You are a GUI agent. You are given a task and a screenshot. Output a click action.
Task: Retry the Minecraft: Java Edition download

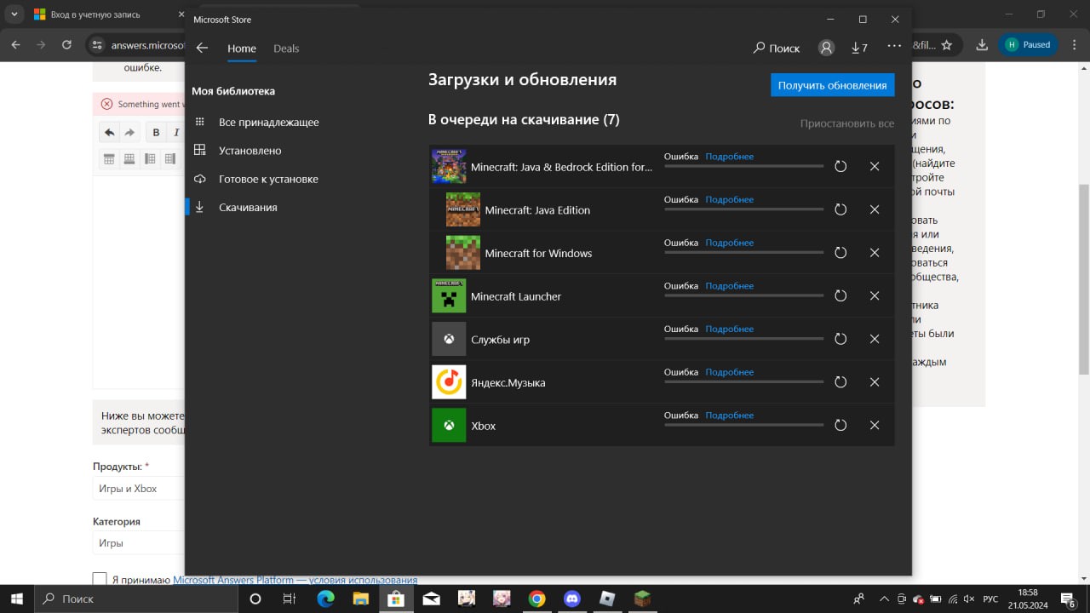click(840, 209)
